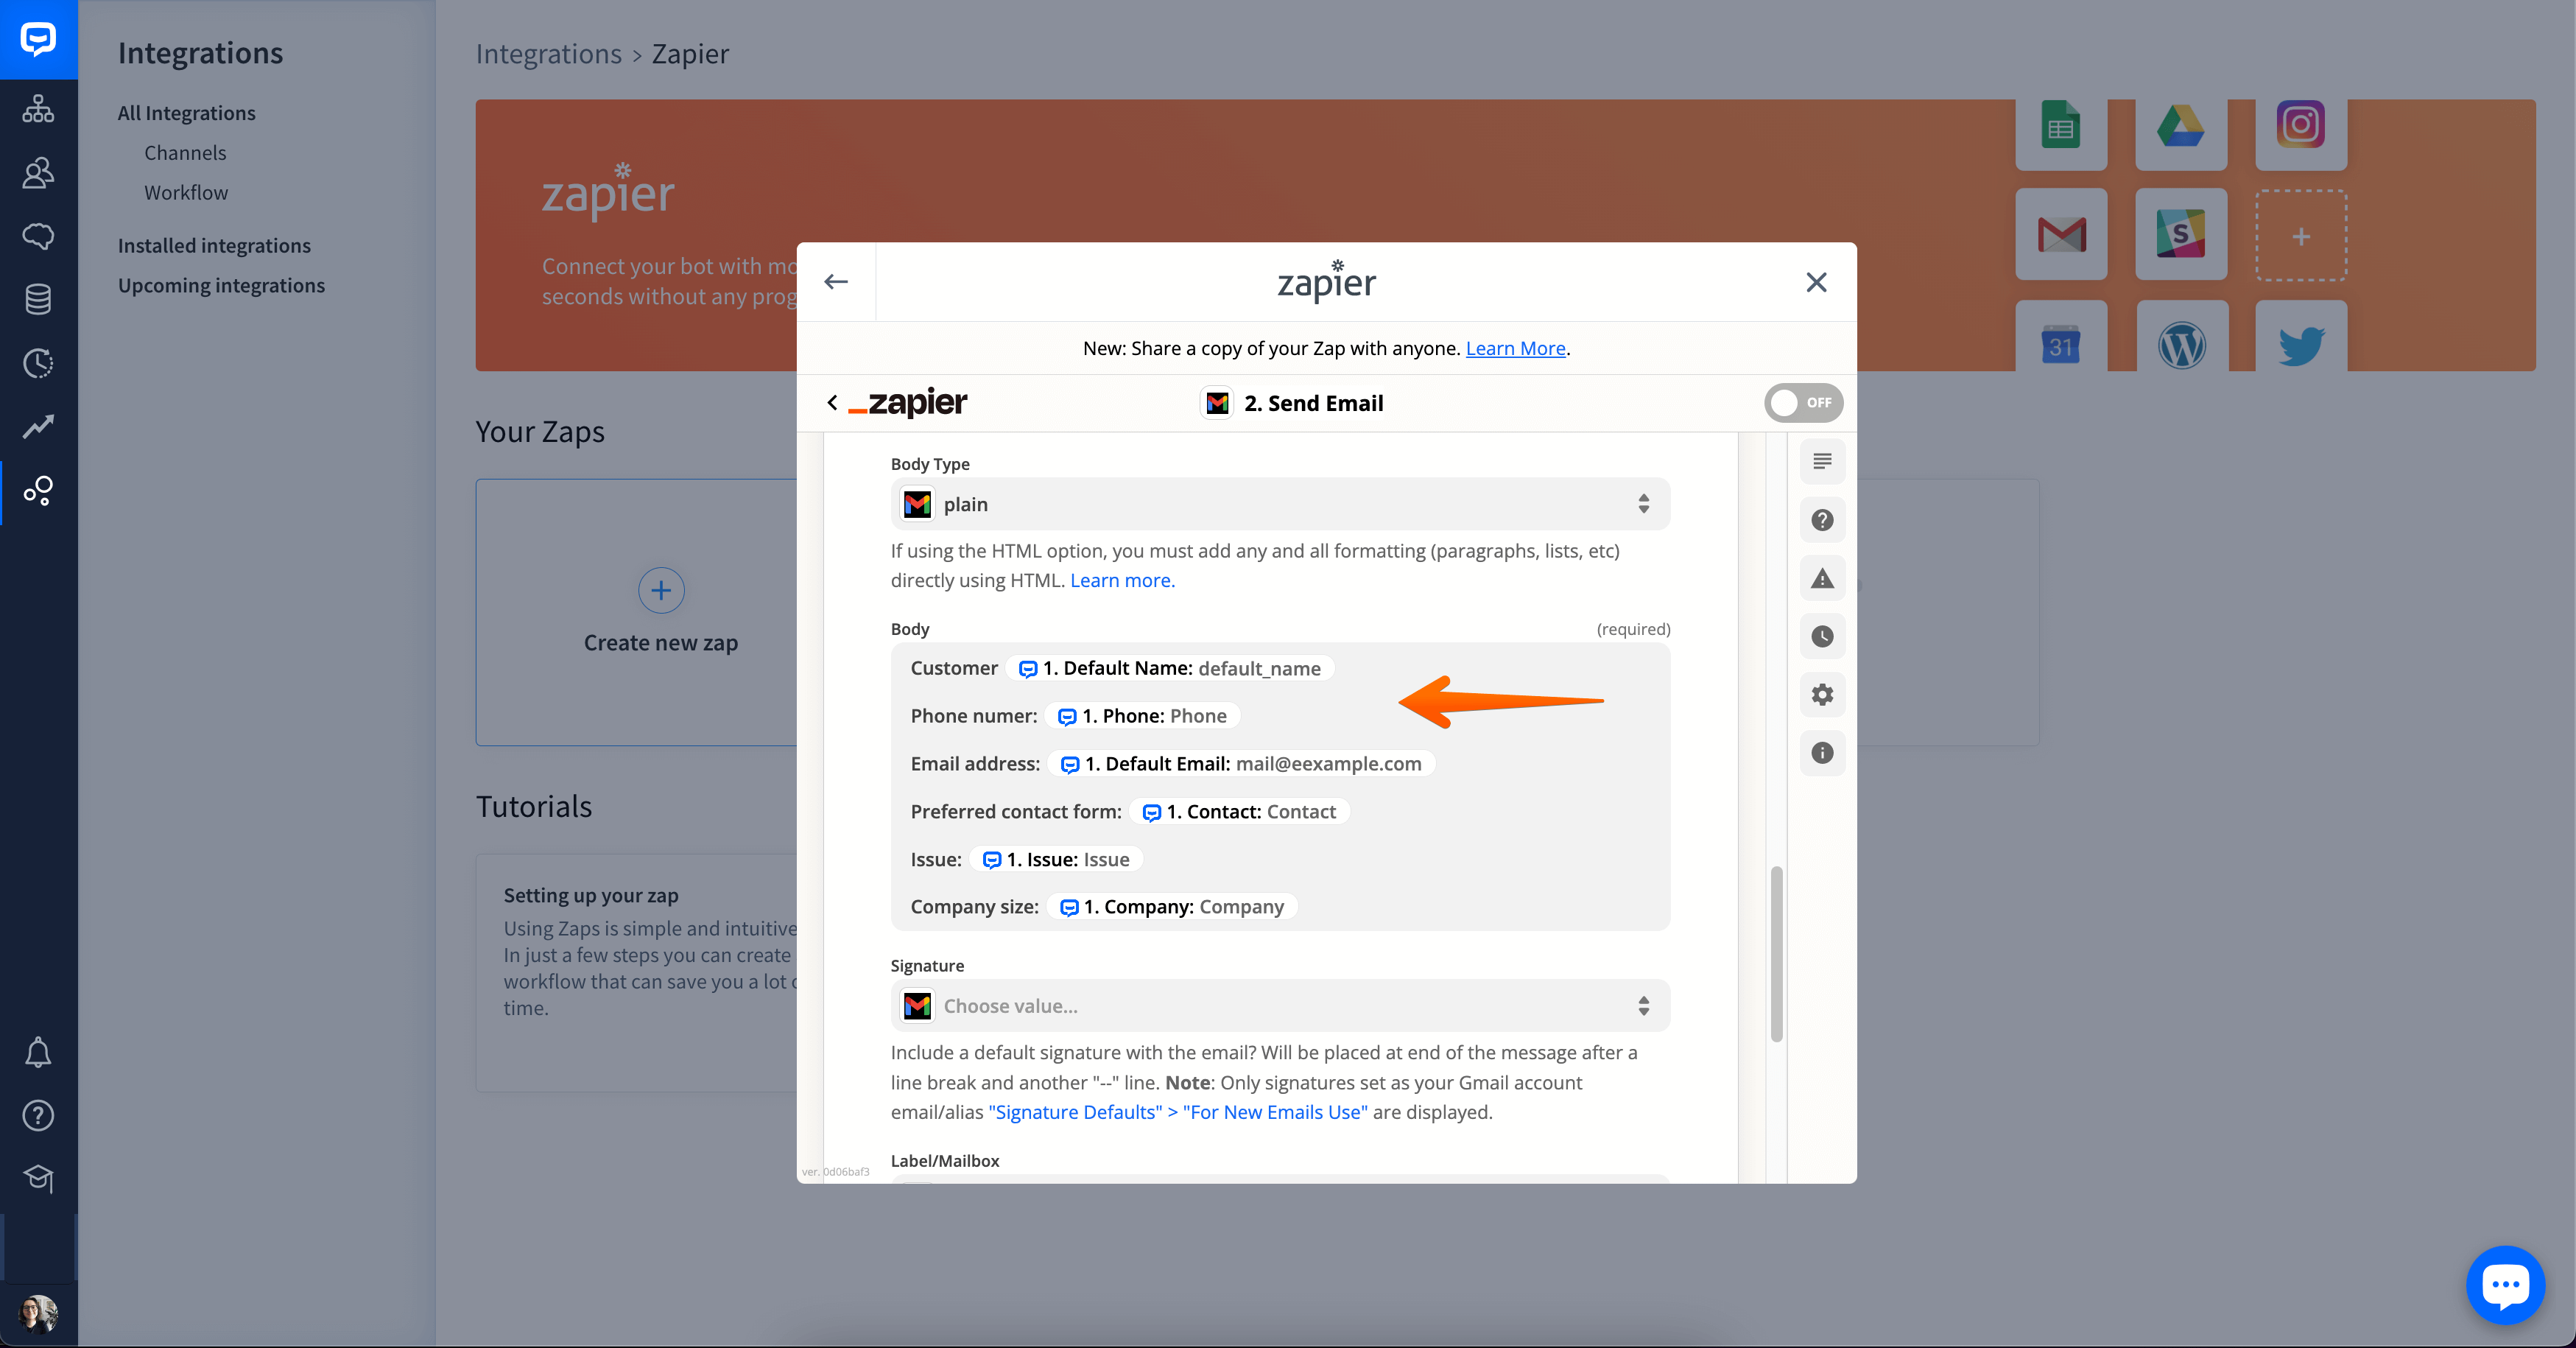
Task: Open the Zap settings gear icon
Action: coord(1822,694)
